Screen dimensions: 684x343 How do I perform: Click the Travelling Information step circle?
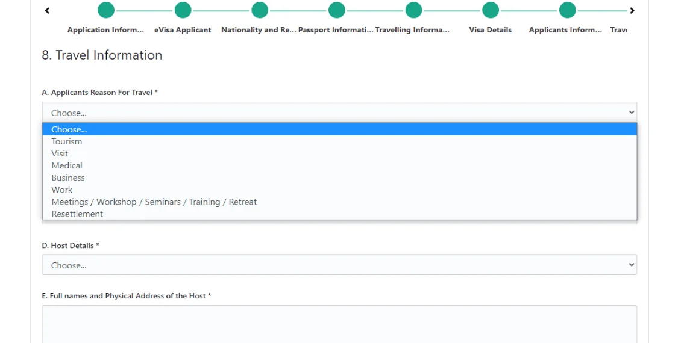pyautogui.click(x=413, y=10)
